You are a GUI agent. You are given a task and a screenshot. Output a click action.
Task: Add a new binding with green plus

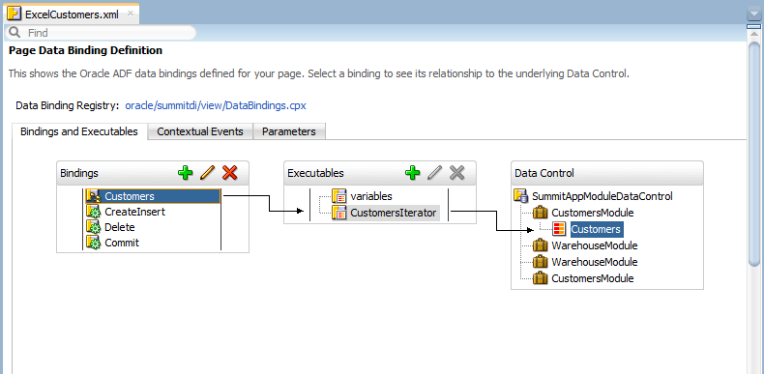coord(185,173)
